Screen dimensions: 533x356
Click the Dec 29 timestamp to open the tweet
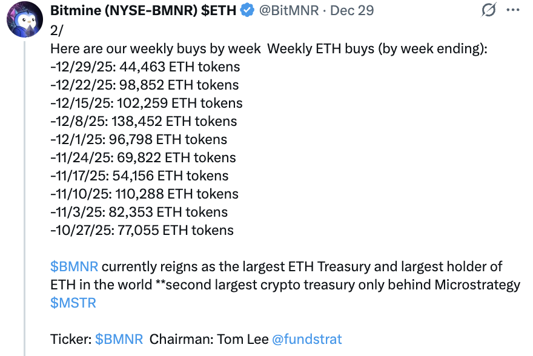(x=351, y=10)
